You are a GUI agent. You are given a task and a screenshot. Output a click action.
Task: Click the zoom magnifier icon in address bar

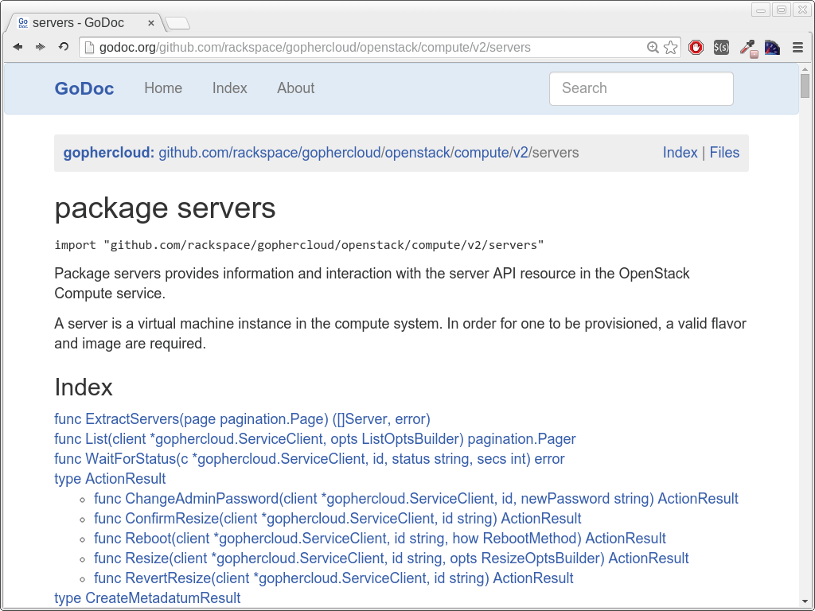coord(653,47)
